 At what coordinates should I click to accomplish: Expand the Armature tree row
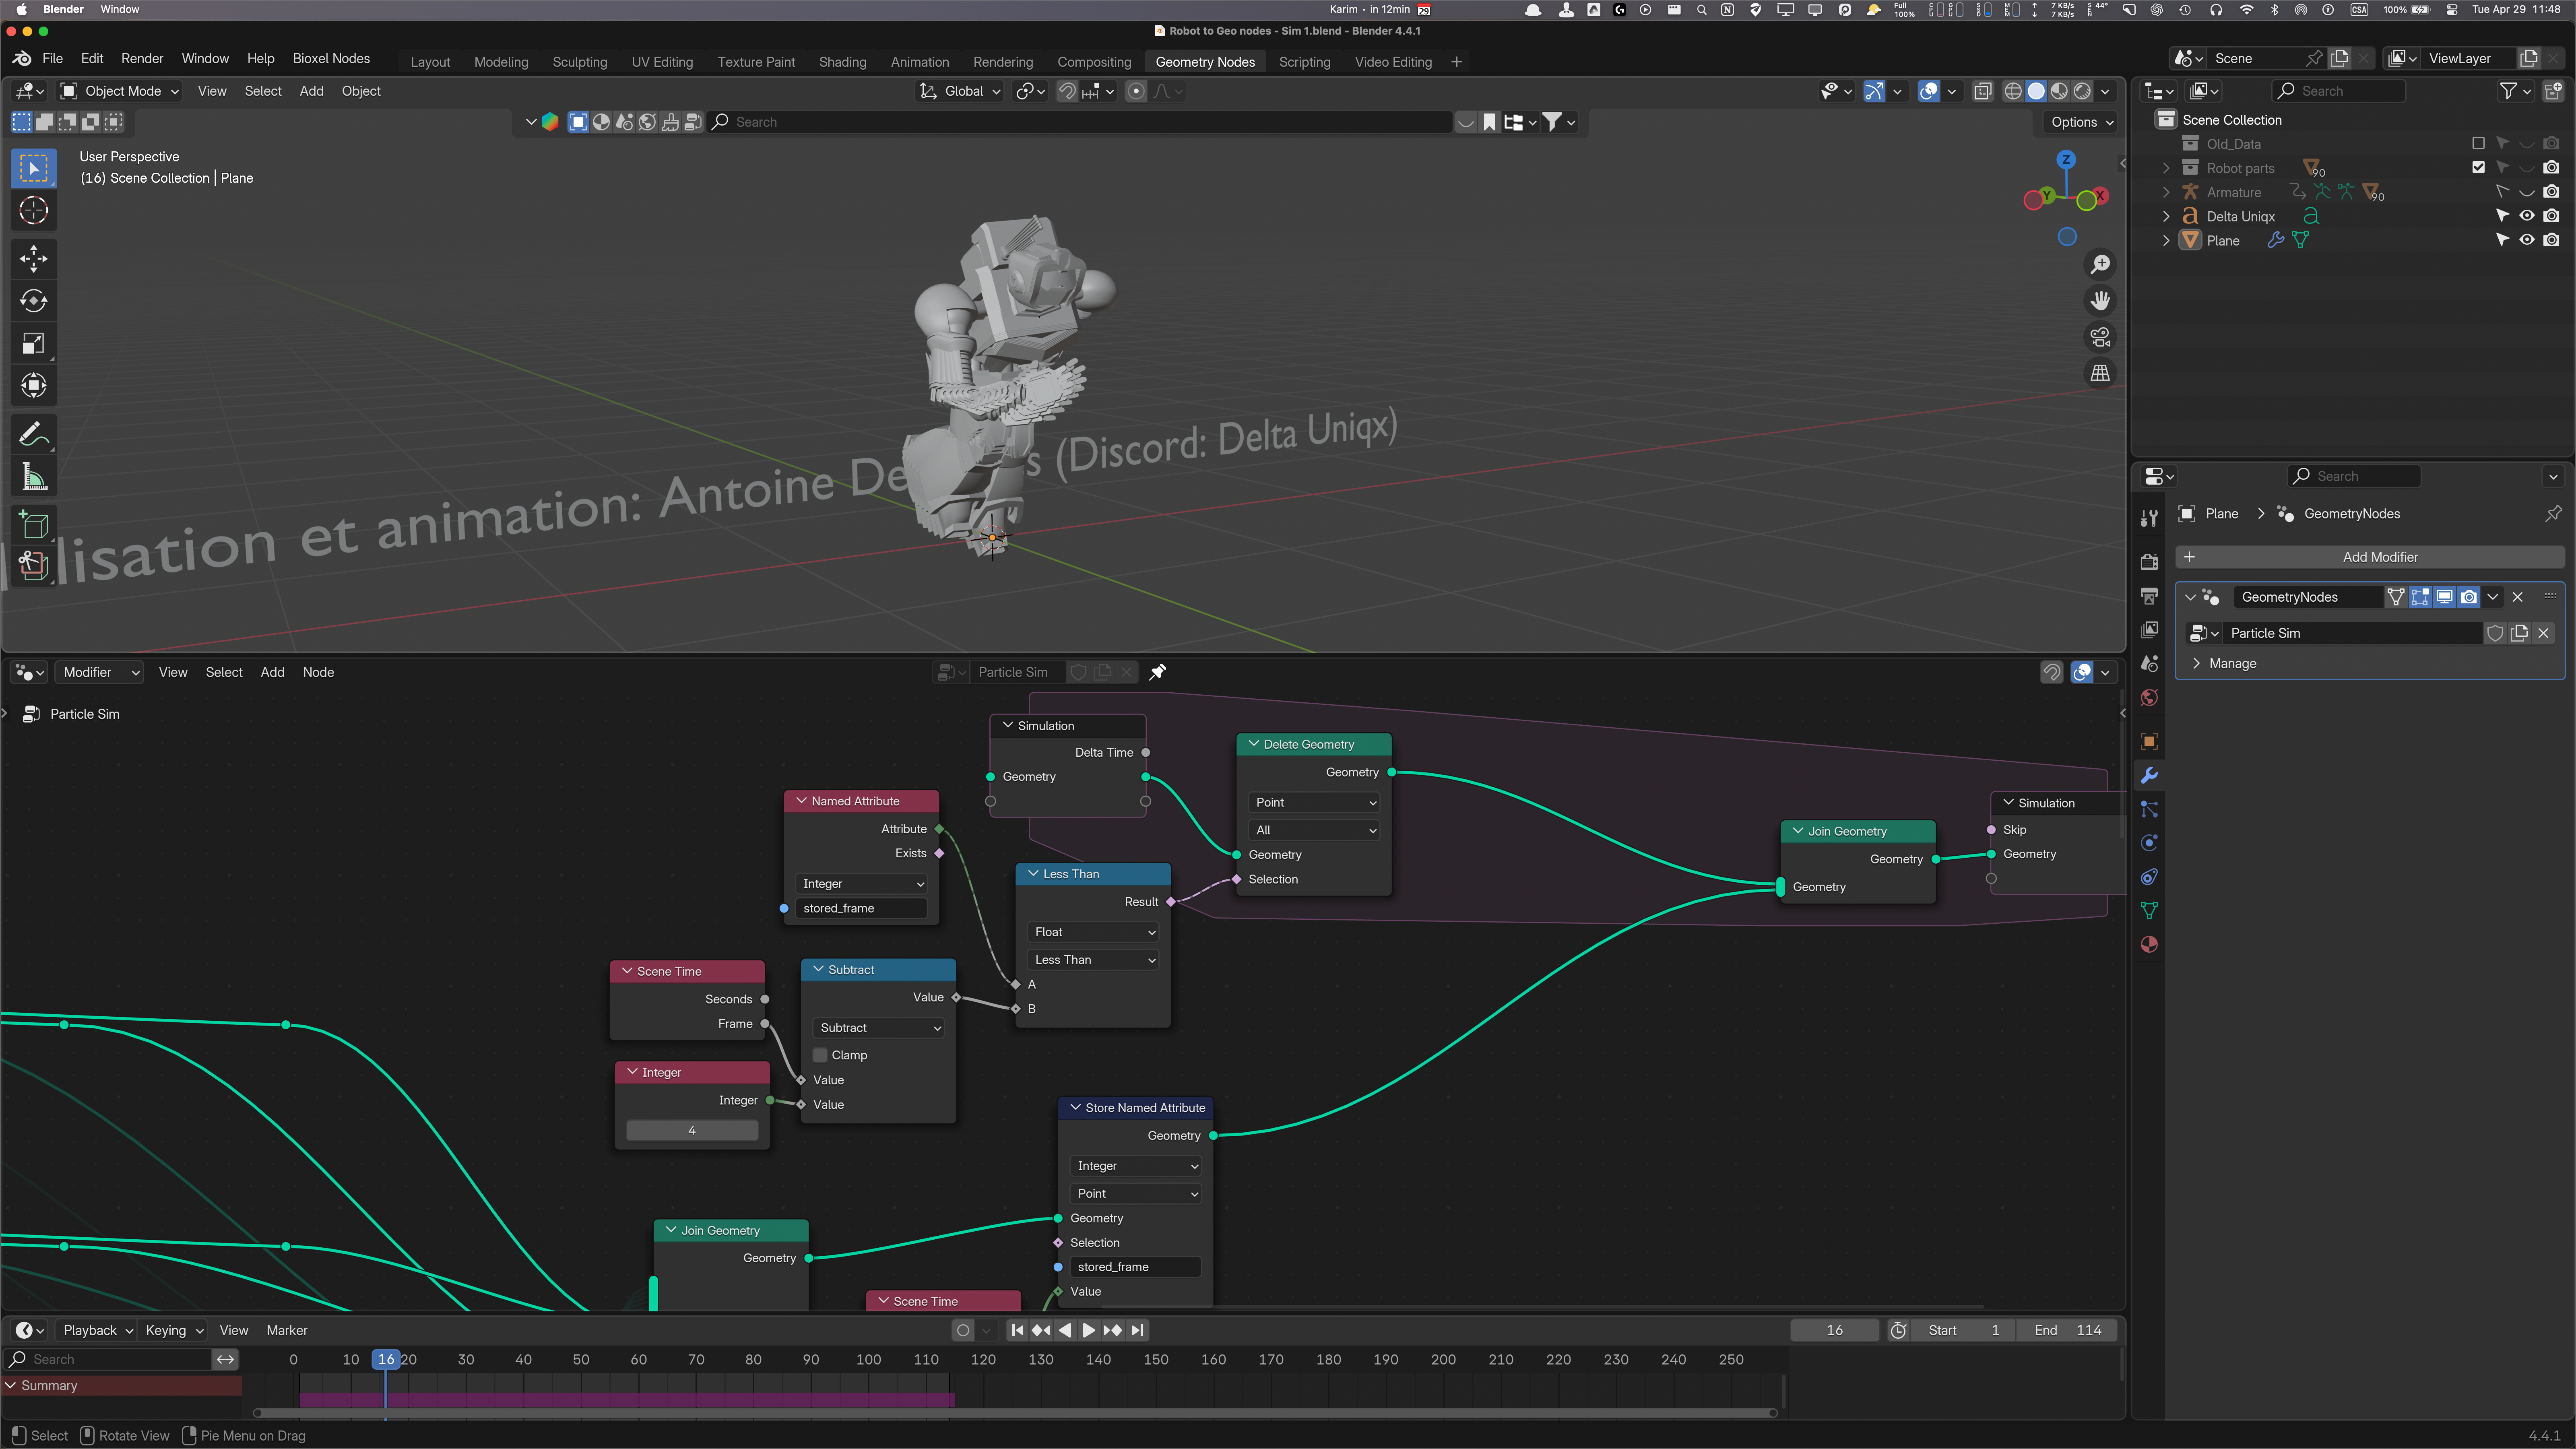point(2166,192)
